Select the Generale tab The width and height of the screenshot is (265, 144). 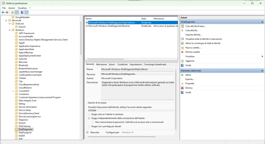point(90,64)
